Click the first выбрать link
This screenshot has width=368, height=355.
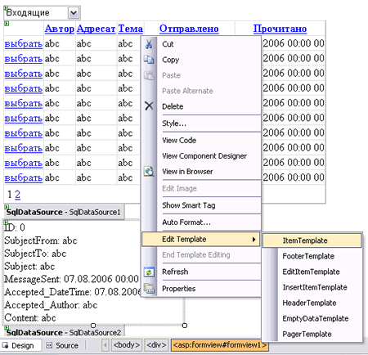pyautogui.click(x=24, y=43)
